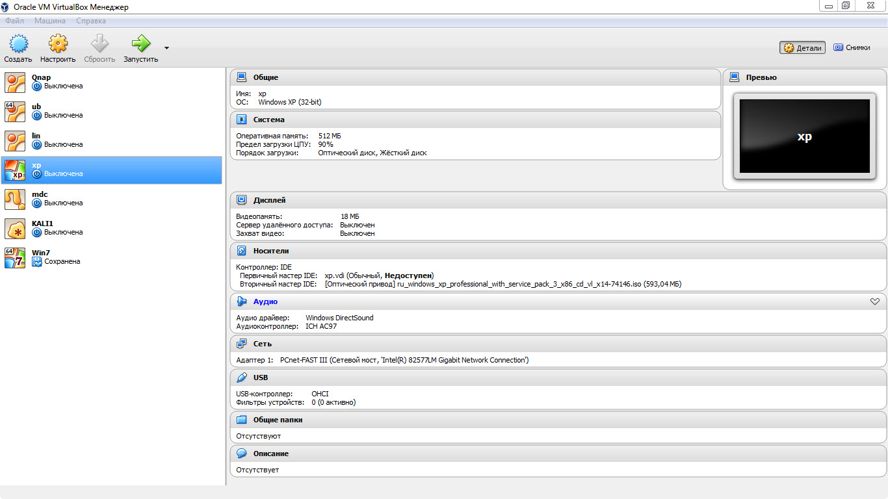This screenshot has height=499, width=888.
Task: Click the ub 64-bit OS icon
Action: pos(15,112)
